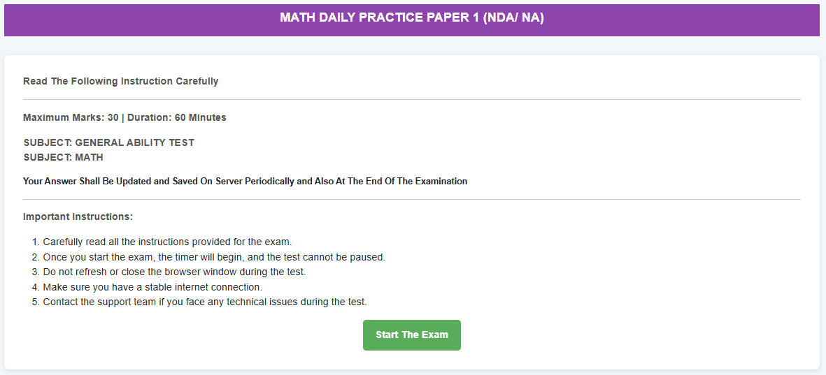Click the divider line above Important Instructions
Image resolution: width=826 pixels, height=375 pixels.
[x=411, y=200]
